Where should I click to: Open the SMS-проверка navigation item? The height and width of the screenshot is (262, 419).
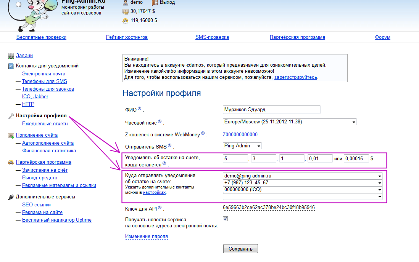pyautogui.click(x=212, y=37)
